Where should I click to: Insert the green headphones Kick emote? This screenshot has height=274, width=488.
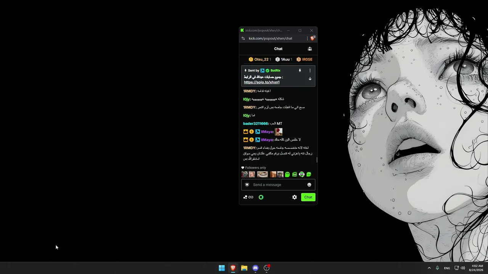302,174
